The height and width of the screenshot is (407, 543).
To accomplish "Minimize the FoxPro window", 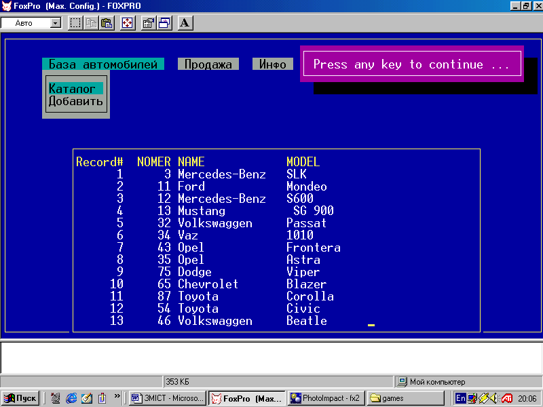I will [x=515, y=6].
